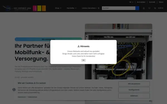Click the cart total 0,00 €
The image size is (167, 104).
point(161,8)
